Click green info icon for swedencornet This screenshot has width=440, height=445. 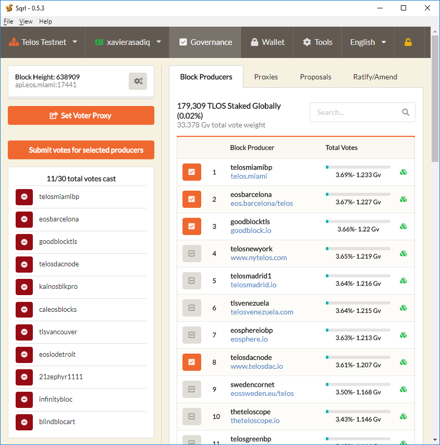point(404,389)
